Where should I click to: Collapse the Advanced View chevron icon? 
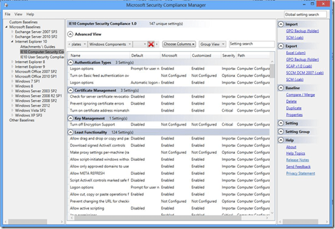coord(70,34)
